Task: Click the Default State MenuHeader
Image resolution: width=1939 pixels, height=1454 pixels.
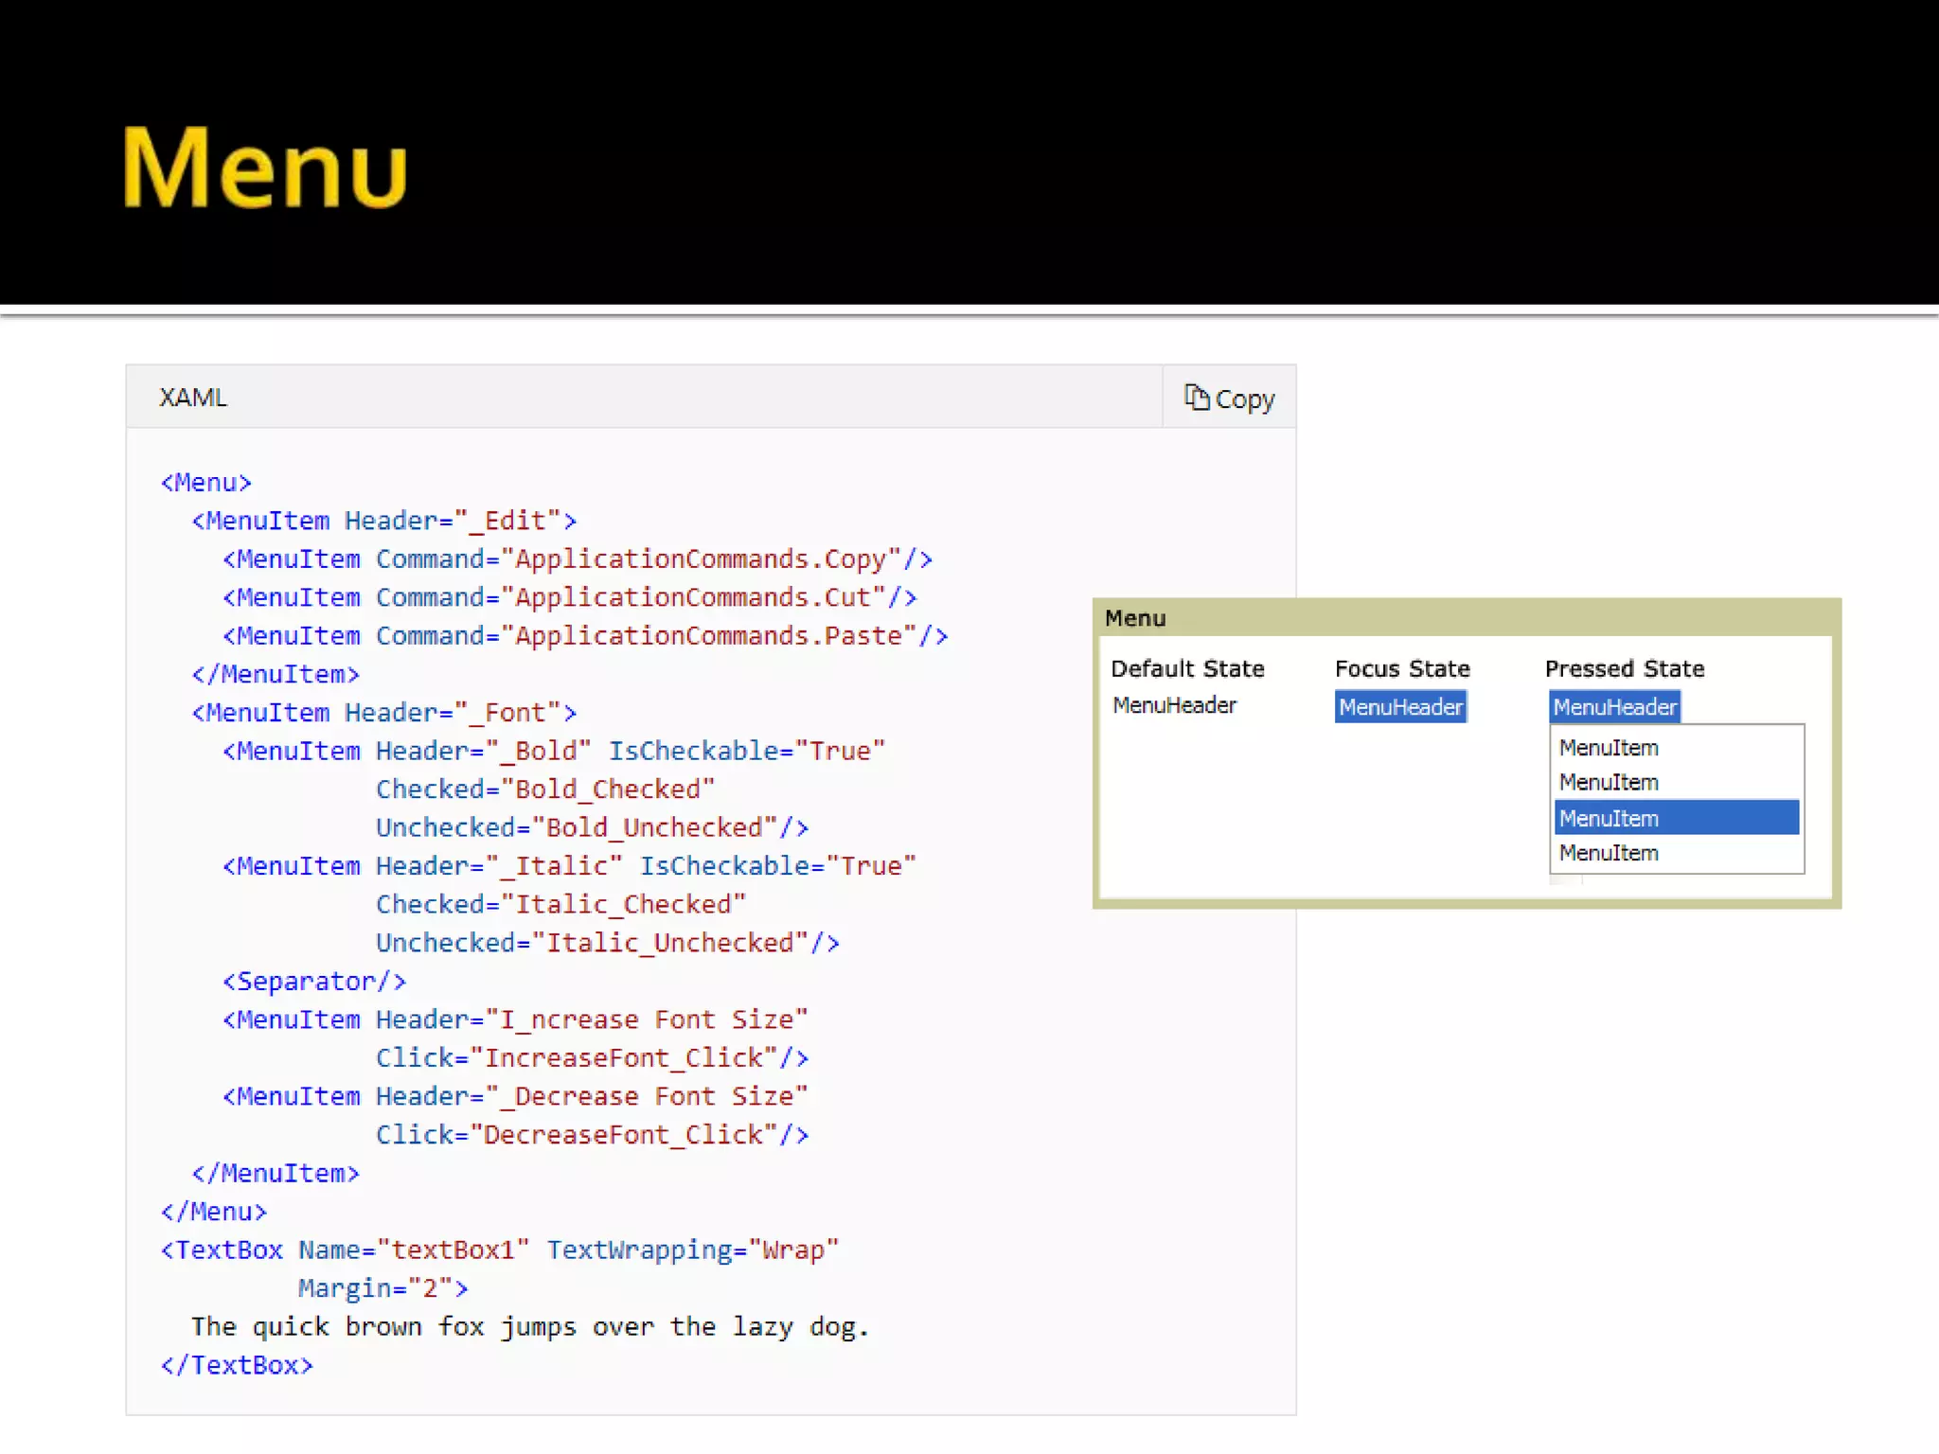Action: pos(1174,705)
